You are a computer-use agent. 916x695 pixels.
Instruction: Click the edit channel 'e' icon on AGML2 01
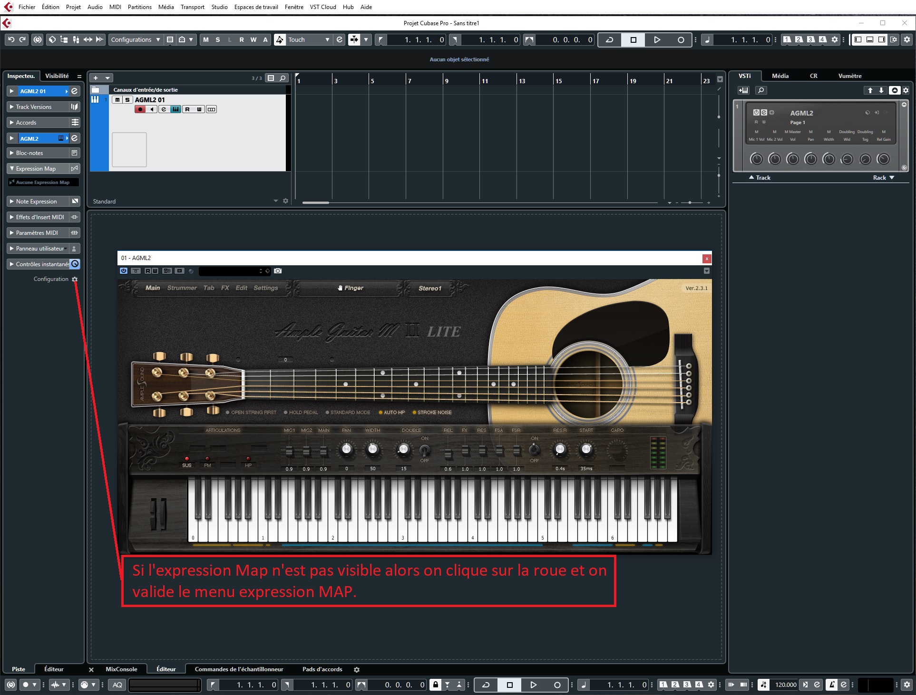(x=164, y=109)
